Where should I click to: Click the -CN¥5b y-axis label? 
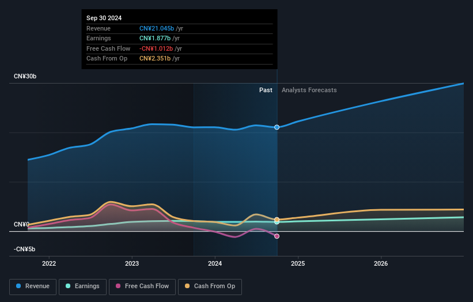tap(24, 249)
